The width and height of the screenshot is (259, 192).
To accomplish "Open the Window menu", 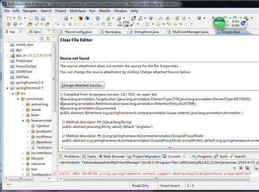I will [120, 11].
